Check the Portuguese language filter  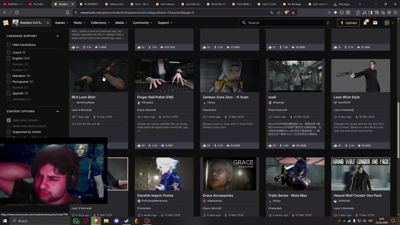[9, 82]
